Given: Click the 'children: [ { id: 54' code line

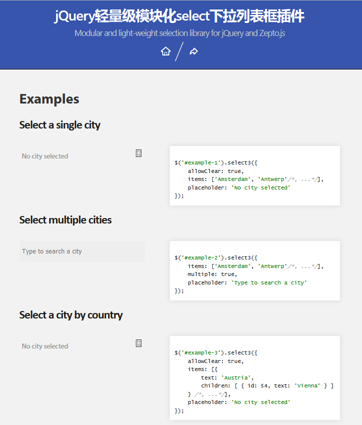Looking at the screenshot, I should [267, 385].
